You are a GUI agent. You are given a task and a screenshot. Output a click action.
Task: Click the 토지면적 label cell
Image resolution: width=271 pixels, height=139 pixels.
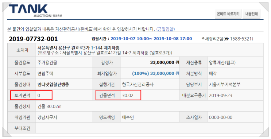[x=22, y=95]
